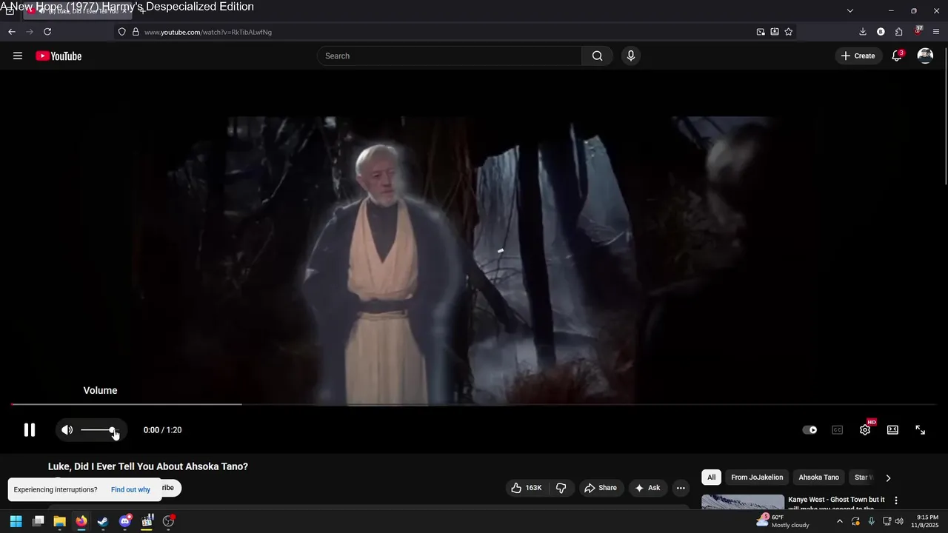Viewport: 948px width, 533px height.
Task: Click in the YouTube search field
Action: [450, 56]
